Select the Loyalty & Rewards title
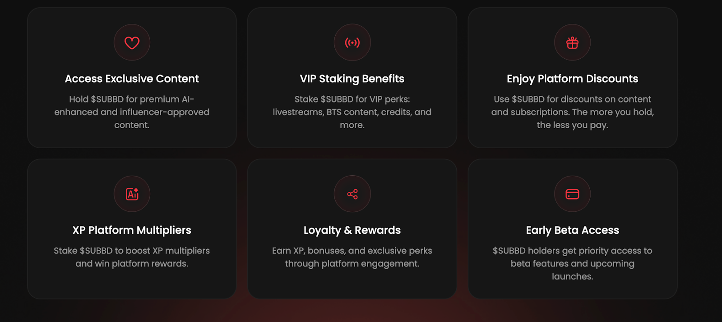 coord(352,229)
